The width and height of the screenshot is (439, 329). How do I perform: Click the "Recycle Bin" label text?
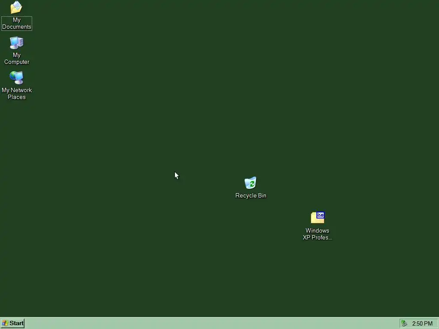(x=250, y=195)
